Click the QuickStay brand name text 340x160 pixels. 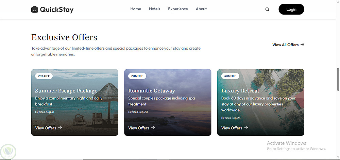tap(56, 10)
